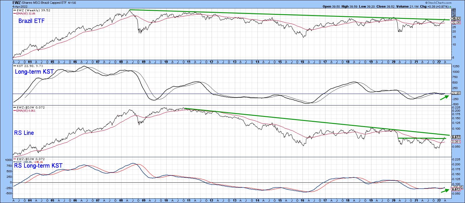Screen dimensions: 465x203
Task: Click the green up-triangle beside the change value
Action: (x=450, y=6)
